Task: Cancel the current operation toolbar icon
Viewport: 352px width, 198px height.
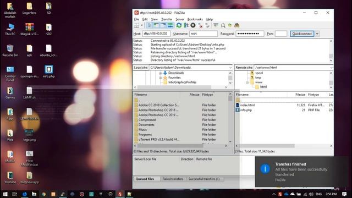Action: coord(193,25)
